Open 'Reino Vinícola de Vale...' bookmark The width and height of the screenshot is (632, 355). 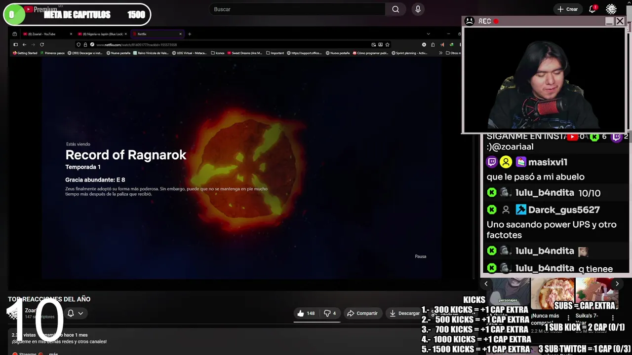(x=150, y=53)
